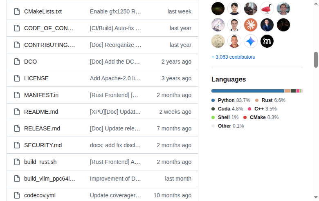This screenshot has width=319, height=201.
Task: Open the orange starburst contributor avatar
Action: [251, 25]
